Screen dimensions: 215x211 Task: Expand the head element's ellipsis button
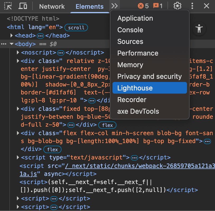[x=40, y=36]
